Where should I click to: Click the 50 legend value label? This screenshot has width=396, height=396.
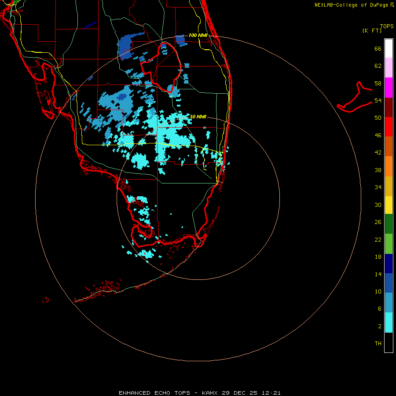coord(378,118)
